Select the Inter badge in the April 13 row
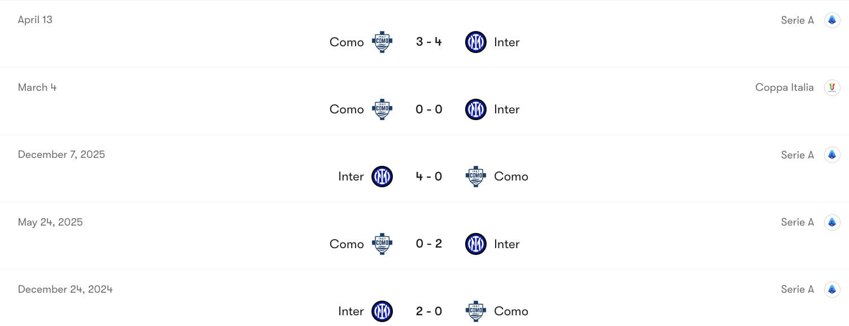The height and width of the screenshot is (326, 849). tap(475, 42)
